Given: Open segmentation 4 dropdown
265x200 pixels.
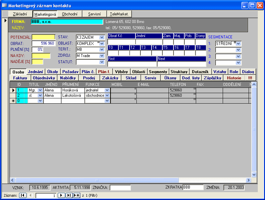Looking at the screenshot, I should [x=238, y=63].
